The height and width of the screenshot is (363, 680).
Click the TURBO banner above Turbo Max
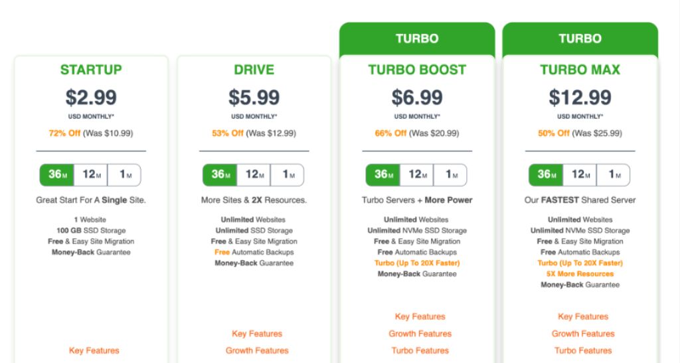click(580, 38)
